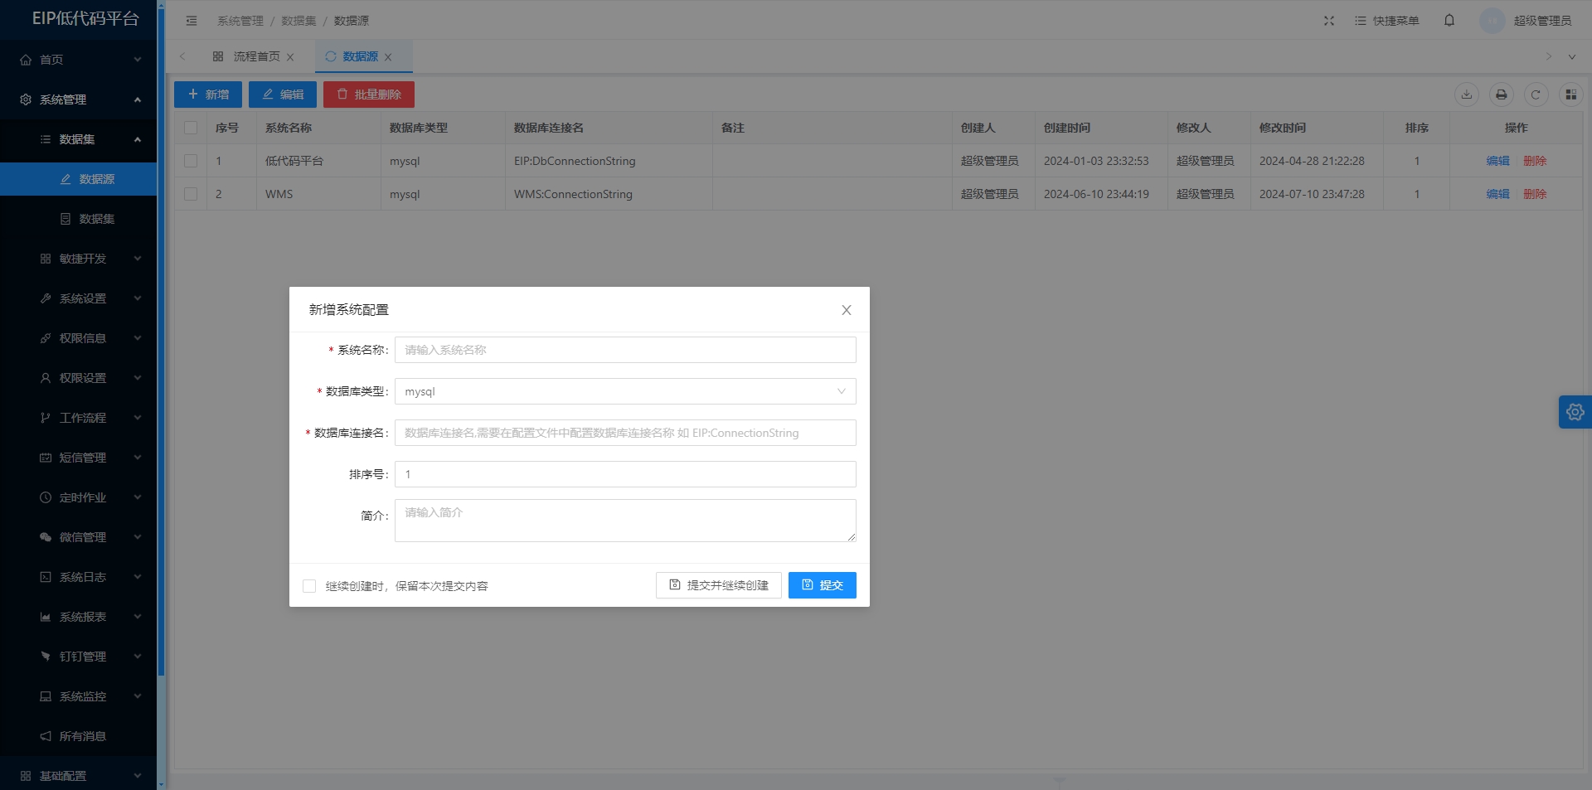Image resolution: width=1592 pixels, height=790 pixels.
Task: Open the floating settings gear panel
Action: tap(1575, 412)
